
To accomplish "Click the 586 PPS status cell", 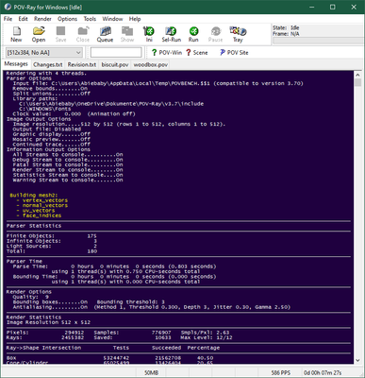I will click(x=281, y=373).
